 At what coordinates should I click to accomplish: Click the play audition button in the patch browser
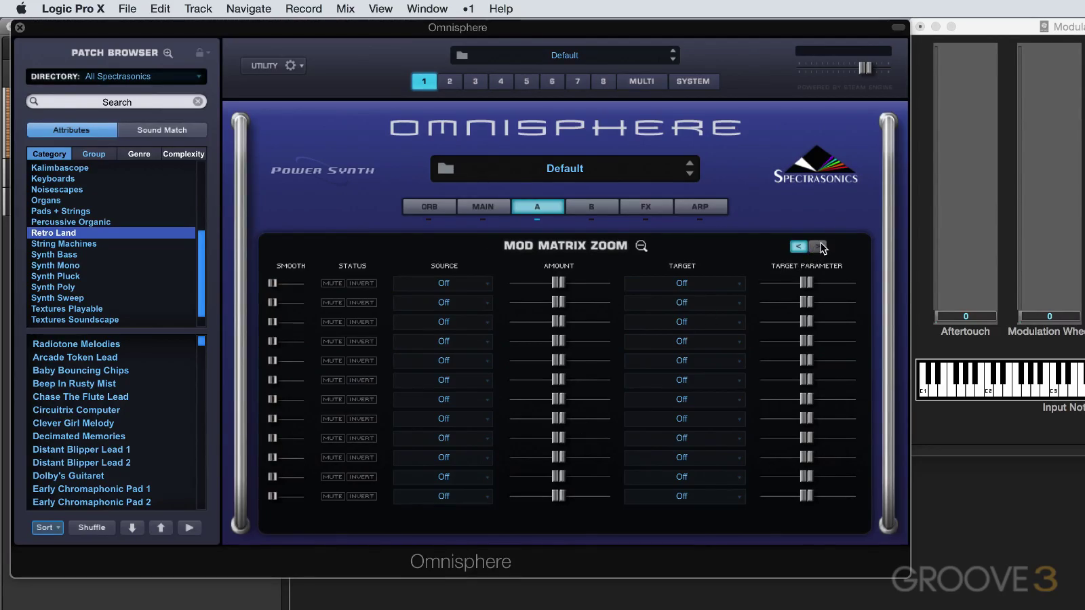click(x=189, y=527)
